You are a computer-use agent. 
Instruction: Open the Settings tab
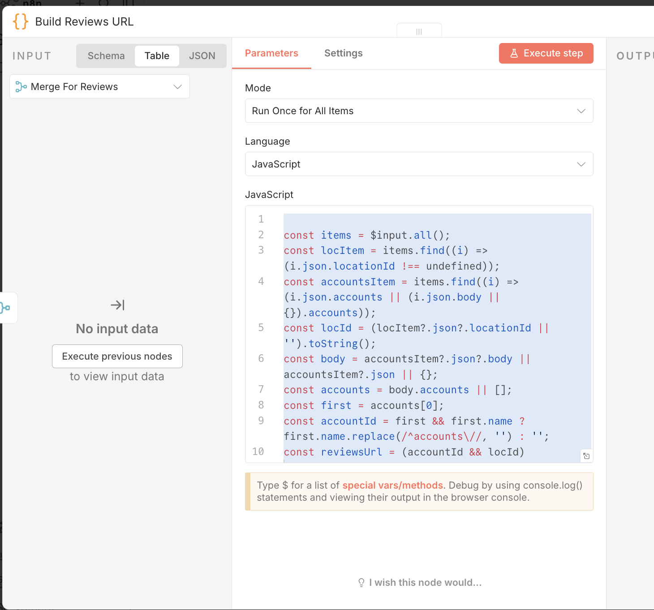(344, 53)
